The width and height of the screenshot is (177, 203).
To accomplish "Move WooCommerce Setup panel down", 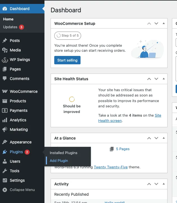I will click(156, 23).
